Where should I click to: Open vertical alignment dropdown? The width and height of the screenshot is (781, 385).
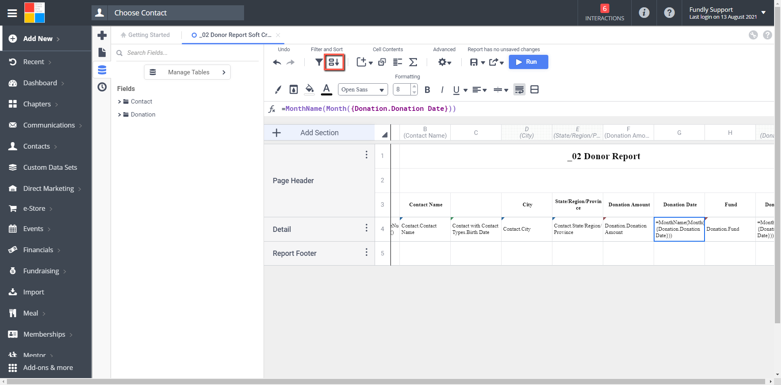[x=501, y=90]
